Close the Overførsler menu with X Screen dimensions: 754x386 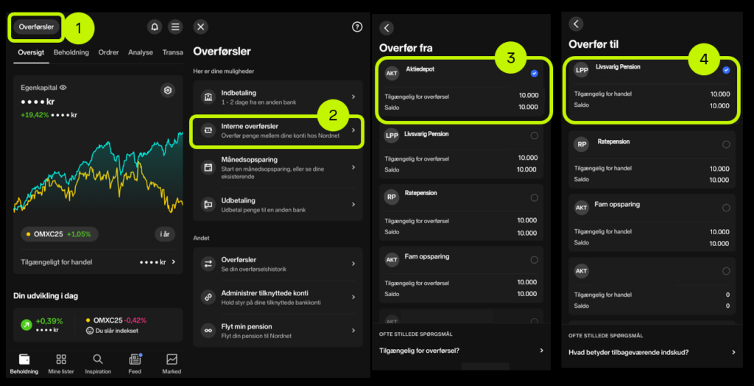tap(201, 27)
